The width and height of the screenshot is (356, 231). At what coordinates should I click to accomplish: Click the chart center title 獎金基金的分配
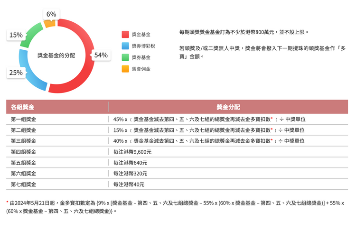click(56, 55)
